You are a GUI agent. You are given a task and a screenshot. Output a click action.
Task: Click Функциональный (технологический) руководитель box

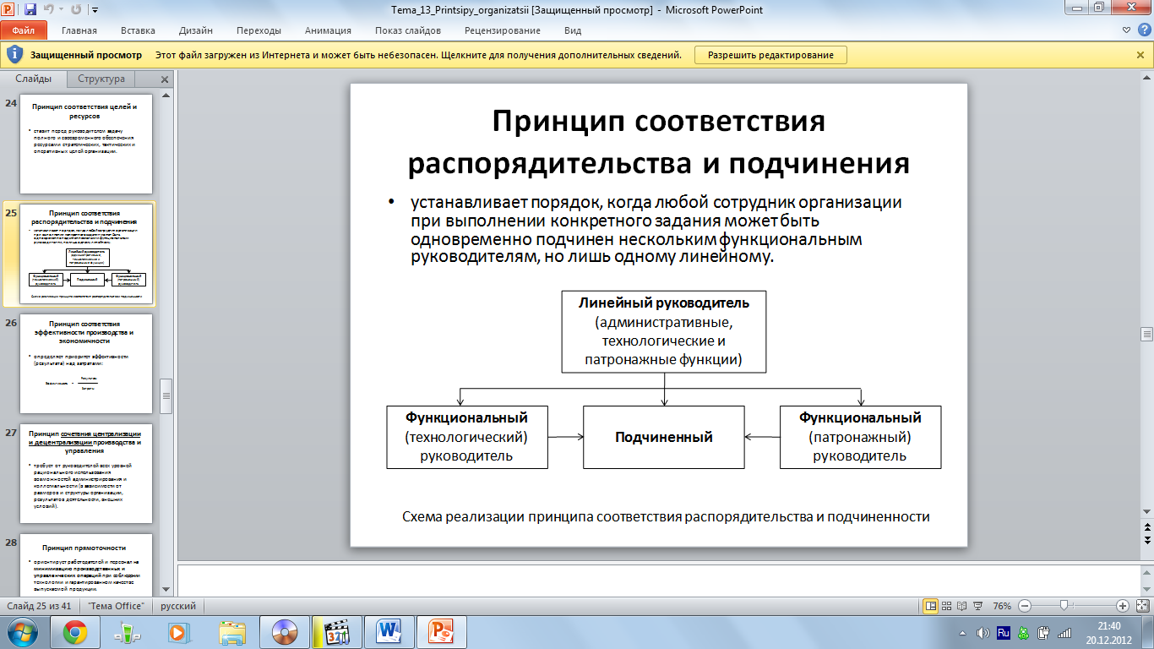tap(467, 437)
